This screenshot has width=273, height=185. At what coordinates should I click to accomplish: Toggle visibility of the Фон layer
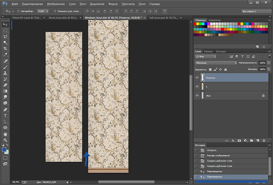pyautogui.click(x=197, y=96)
